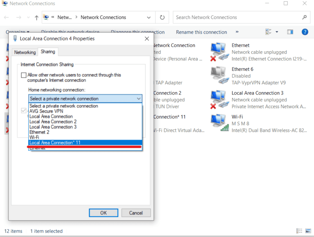The image size is (314, 237).
Task: Open recent locations dropdown arrow
Action: click(28, 18)
